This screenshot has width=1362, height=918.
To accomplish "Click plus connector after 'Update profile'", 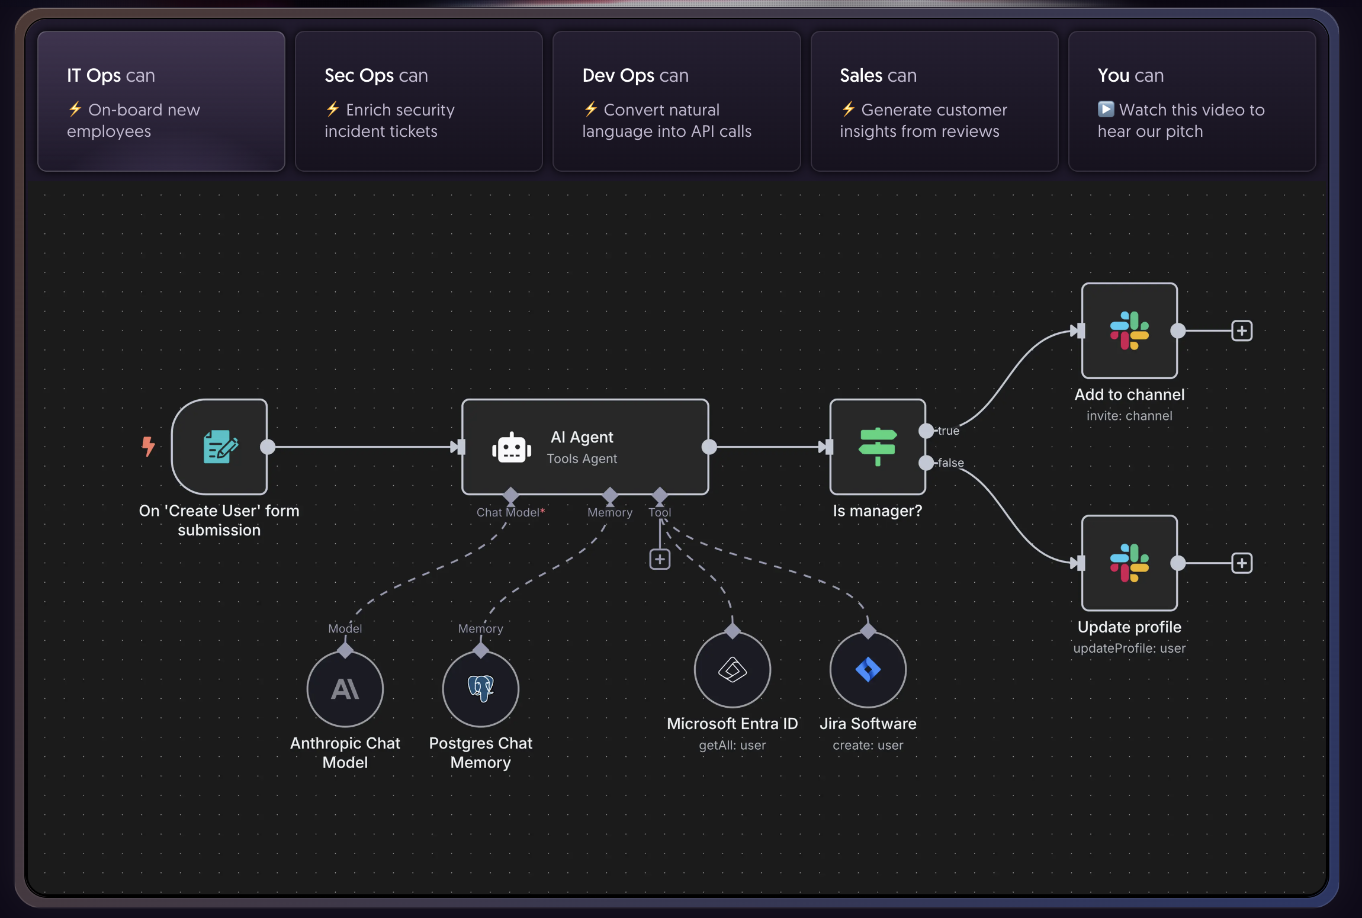I will pyautogui.click(x=1242, y=563).
